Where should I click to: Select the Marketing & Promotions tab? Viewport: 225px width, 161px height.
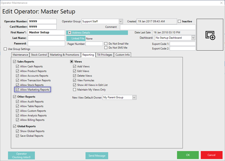pos(65,55)
